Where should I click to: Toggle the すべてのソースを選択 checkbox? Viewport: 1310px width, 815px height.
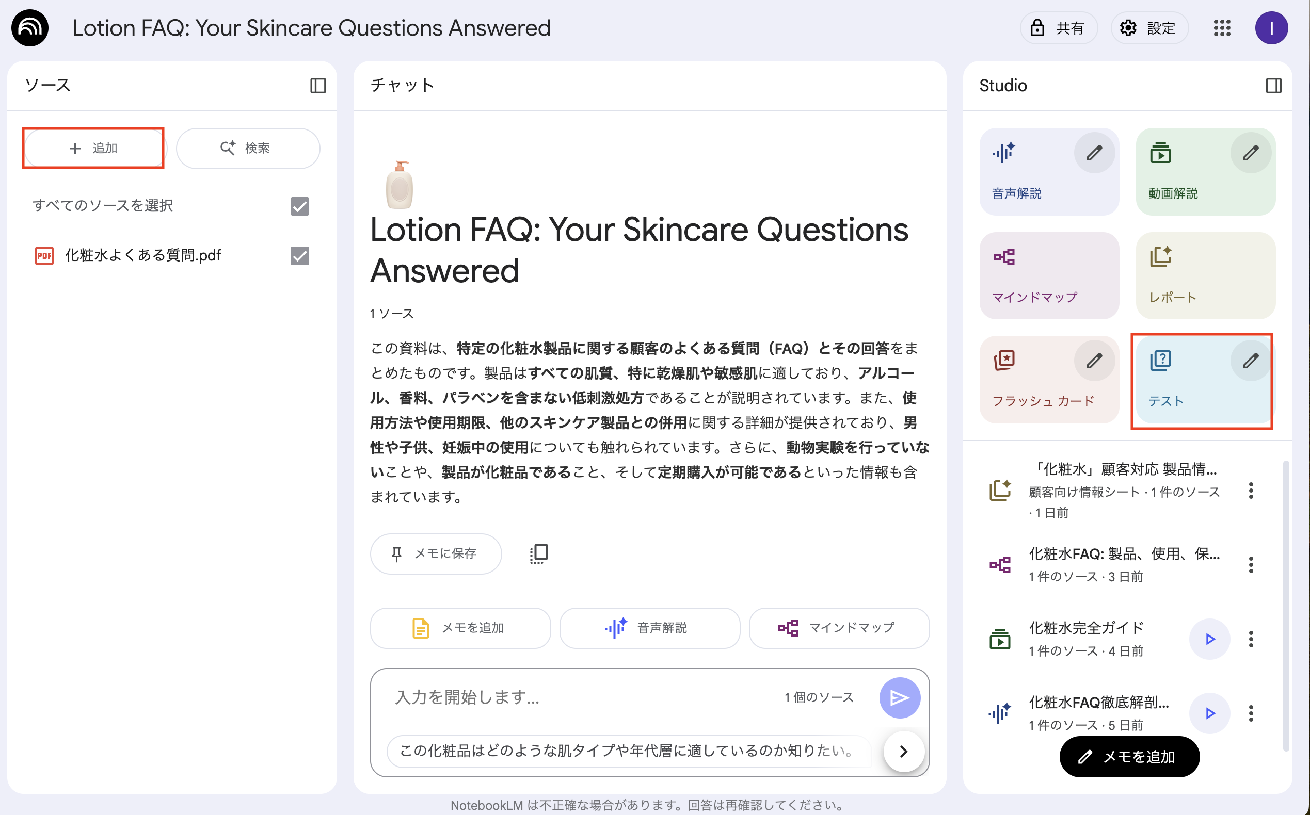(x=299, y=206)
